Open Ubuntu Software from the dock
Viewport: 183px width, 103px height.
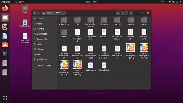[5, 45]
